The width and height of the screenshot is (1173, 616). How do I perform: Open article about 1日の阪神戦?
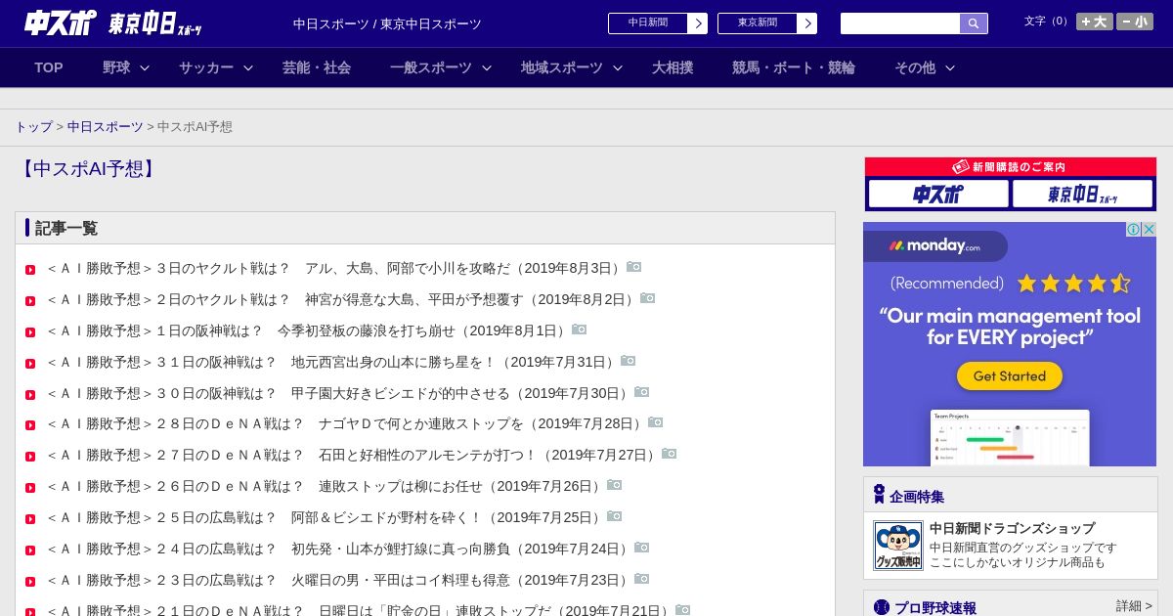coord(307,330)
